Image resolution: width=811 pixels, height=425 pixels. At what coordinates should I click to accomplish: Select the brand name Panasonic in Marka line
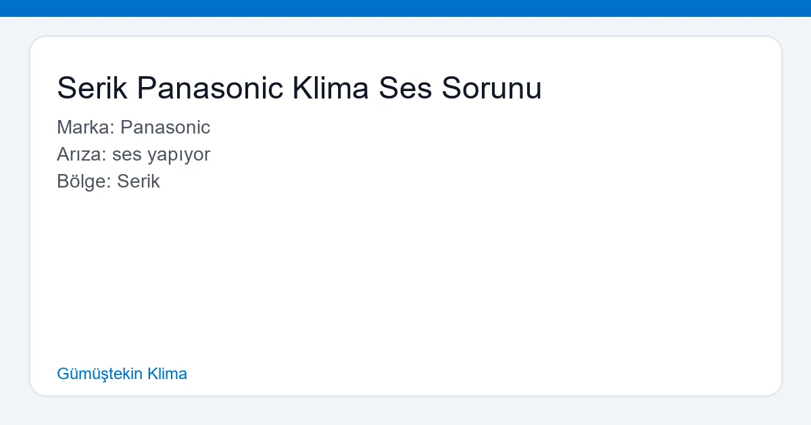click(166, 128)
